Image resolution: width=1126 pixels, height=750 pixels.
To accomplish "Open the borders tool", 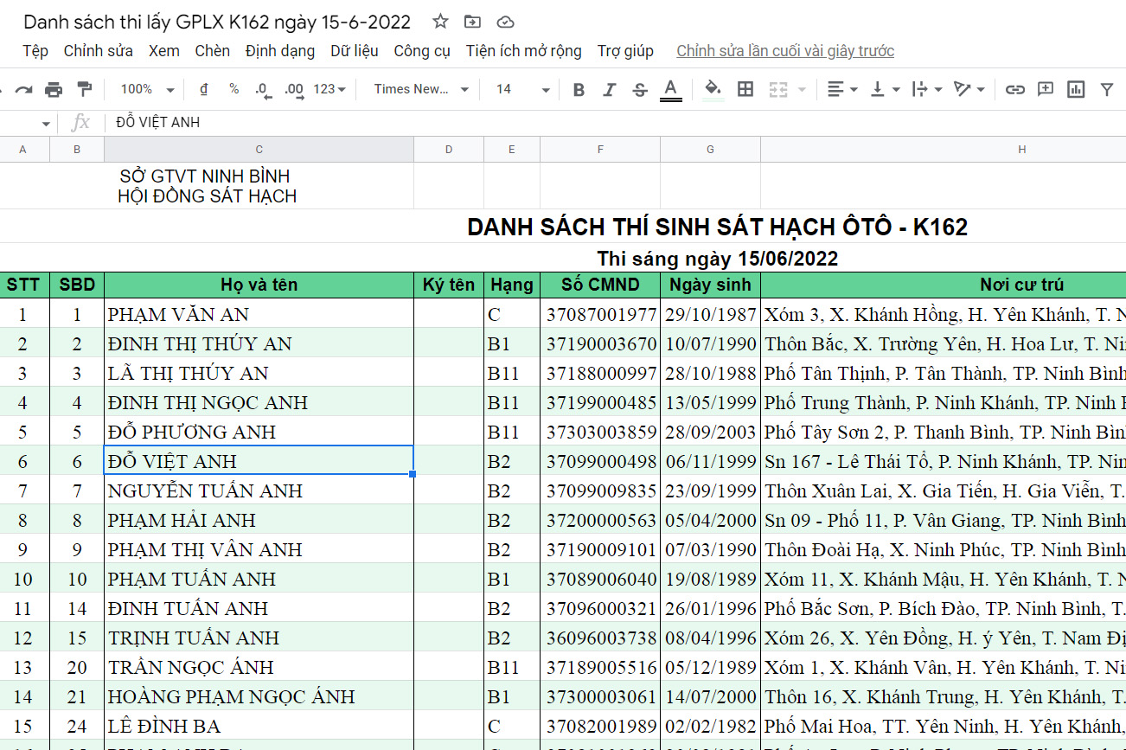I will (745, 89).
